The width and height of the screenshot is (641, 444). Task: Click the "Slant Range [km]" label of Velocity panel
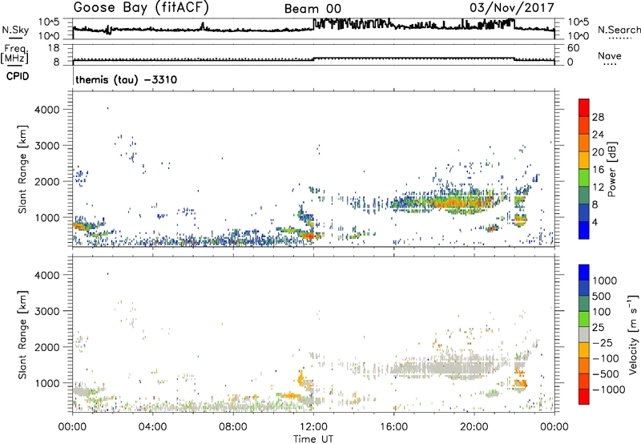tap(23, 335)
